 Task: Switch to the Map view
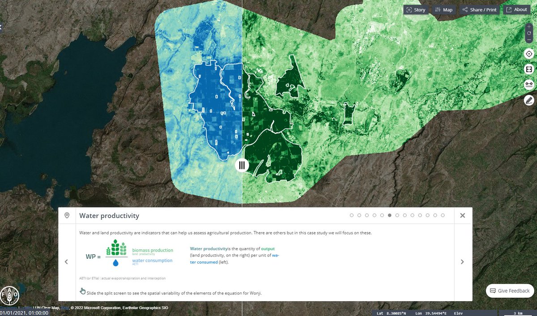point(443,9)
